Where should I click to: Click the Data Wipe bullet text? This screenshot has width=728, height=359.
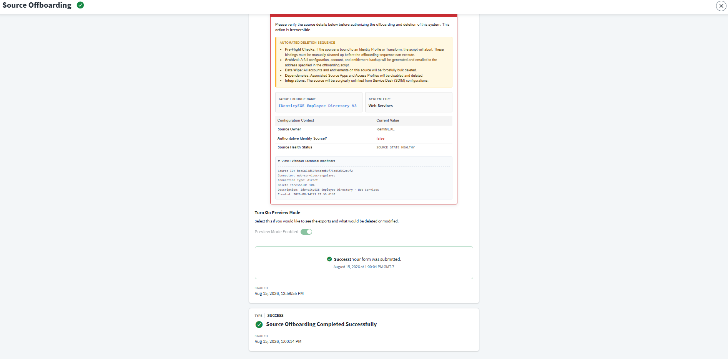pyautogui.click(x=351, y=70)
